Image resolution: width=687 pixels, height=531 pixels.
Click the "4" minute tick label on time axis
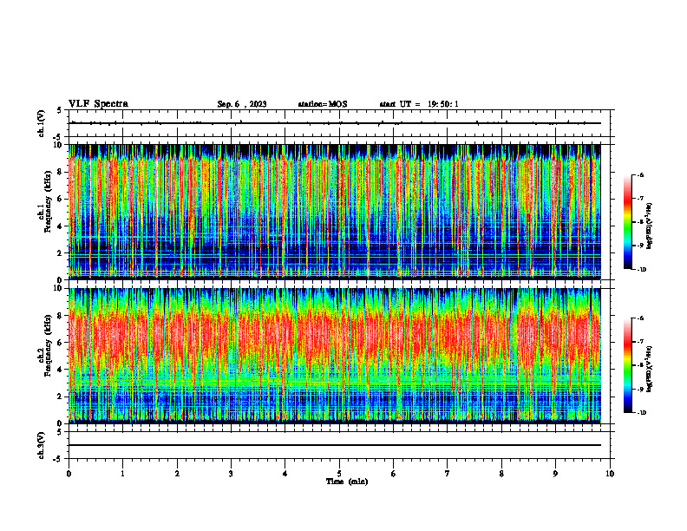point(285,474)
